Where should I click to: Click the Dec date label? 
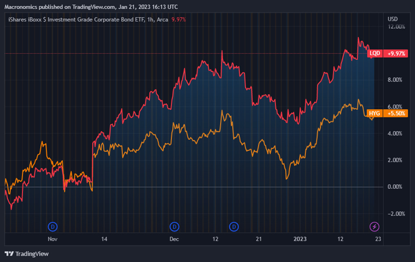pyautogui.click(x=174, y=239)
